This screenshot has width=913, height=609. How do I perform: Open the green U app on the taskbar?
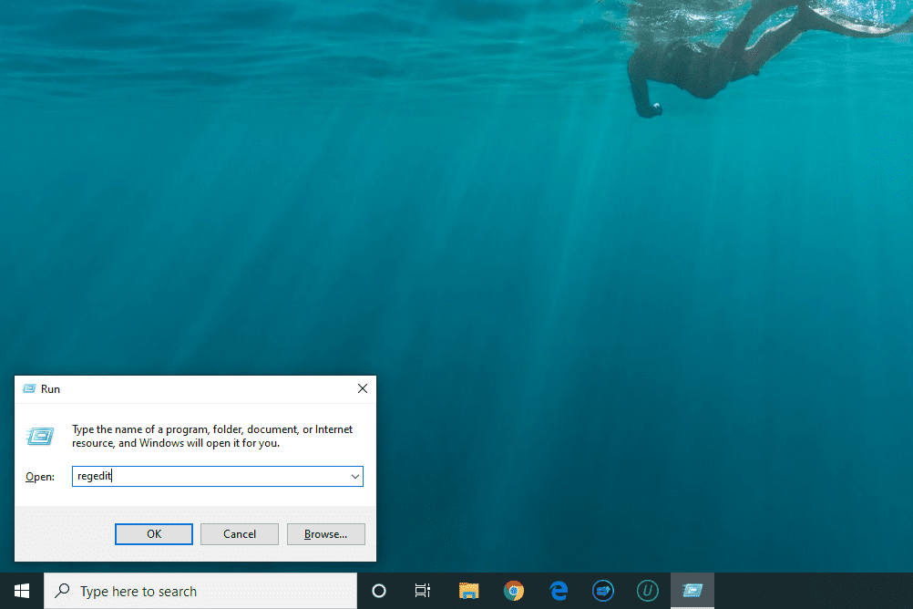[647, 591]
